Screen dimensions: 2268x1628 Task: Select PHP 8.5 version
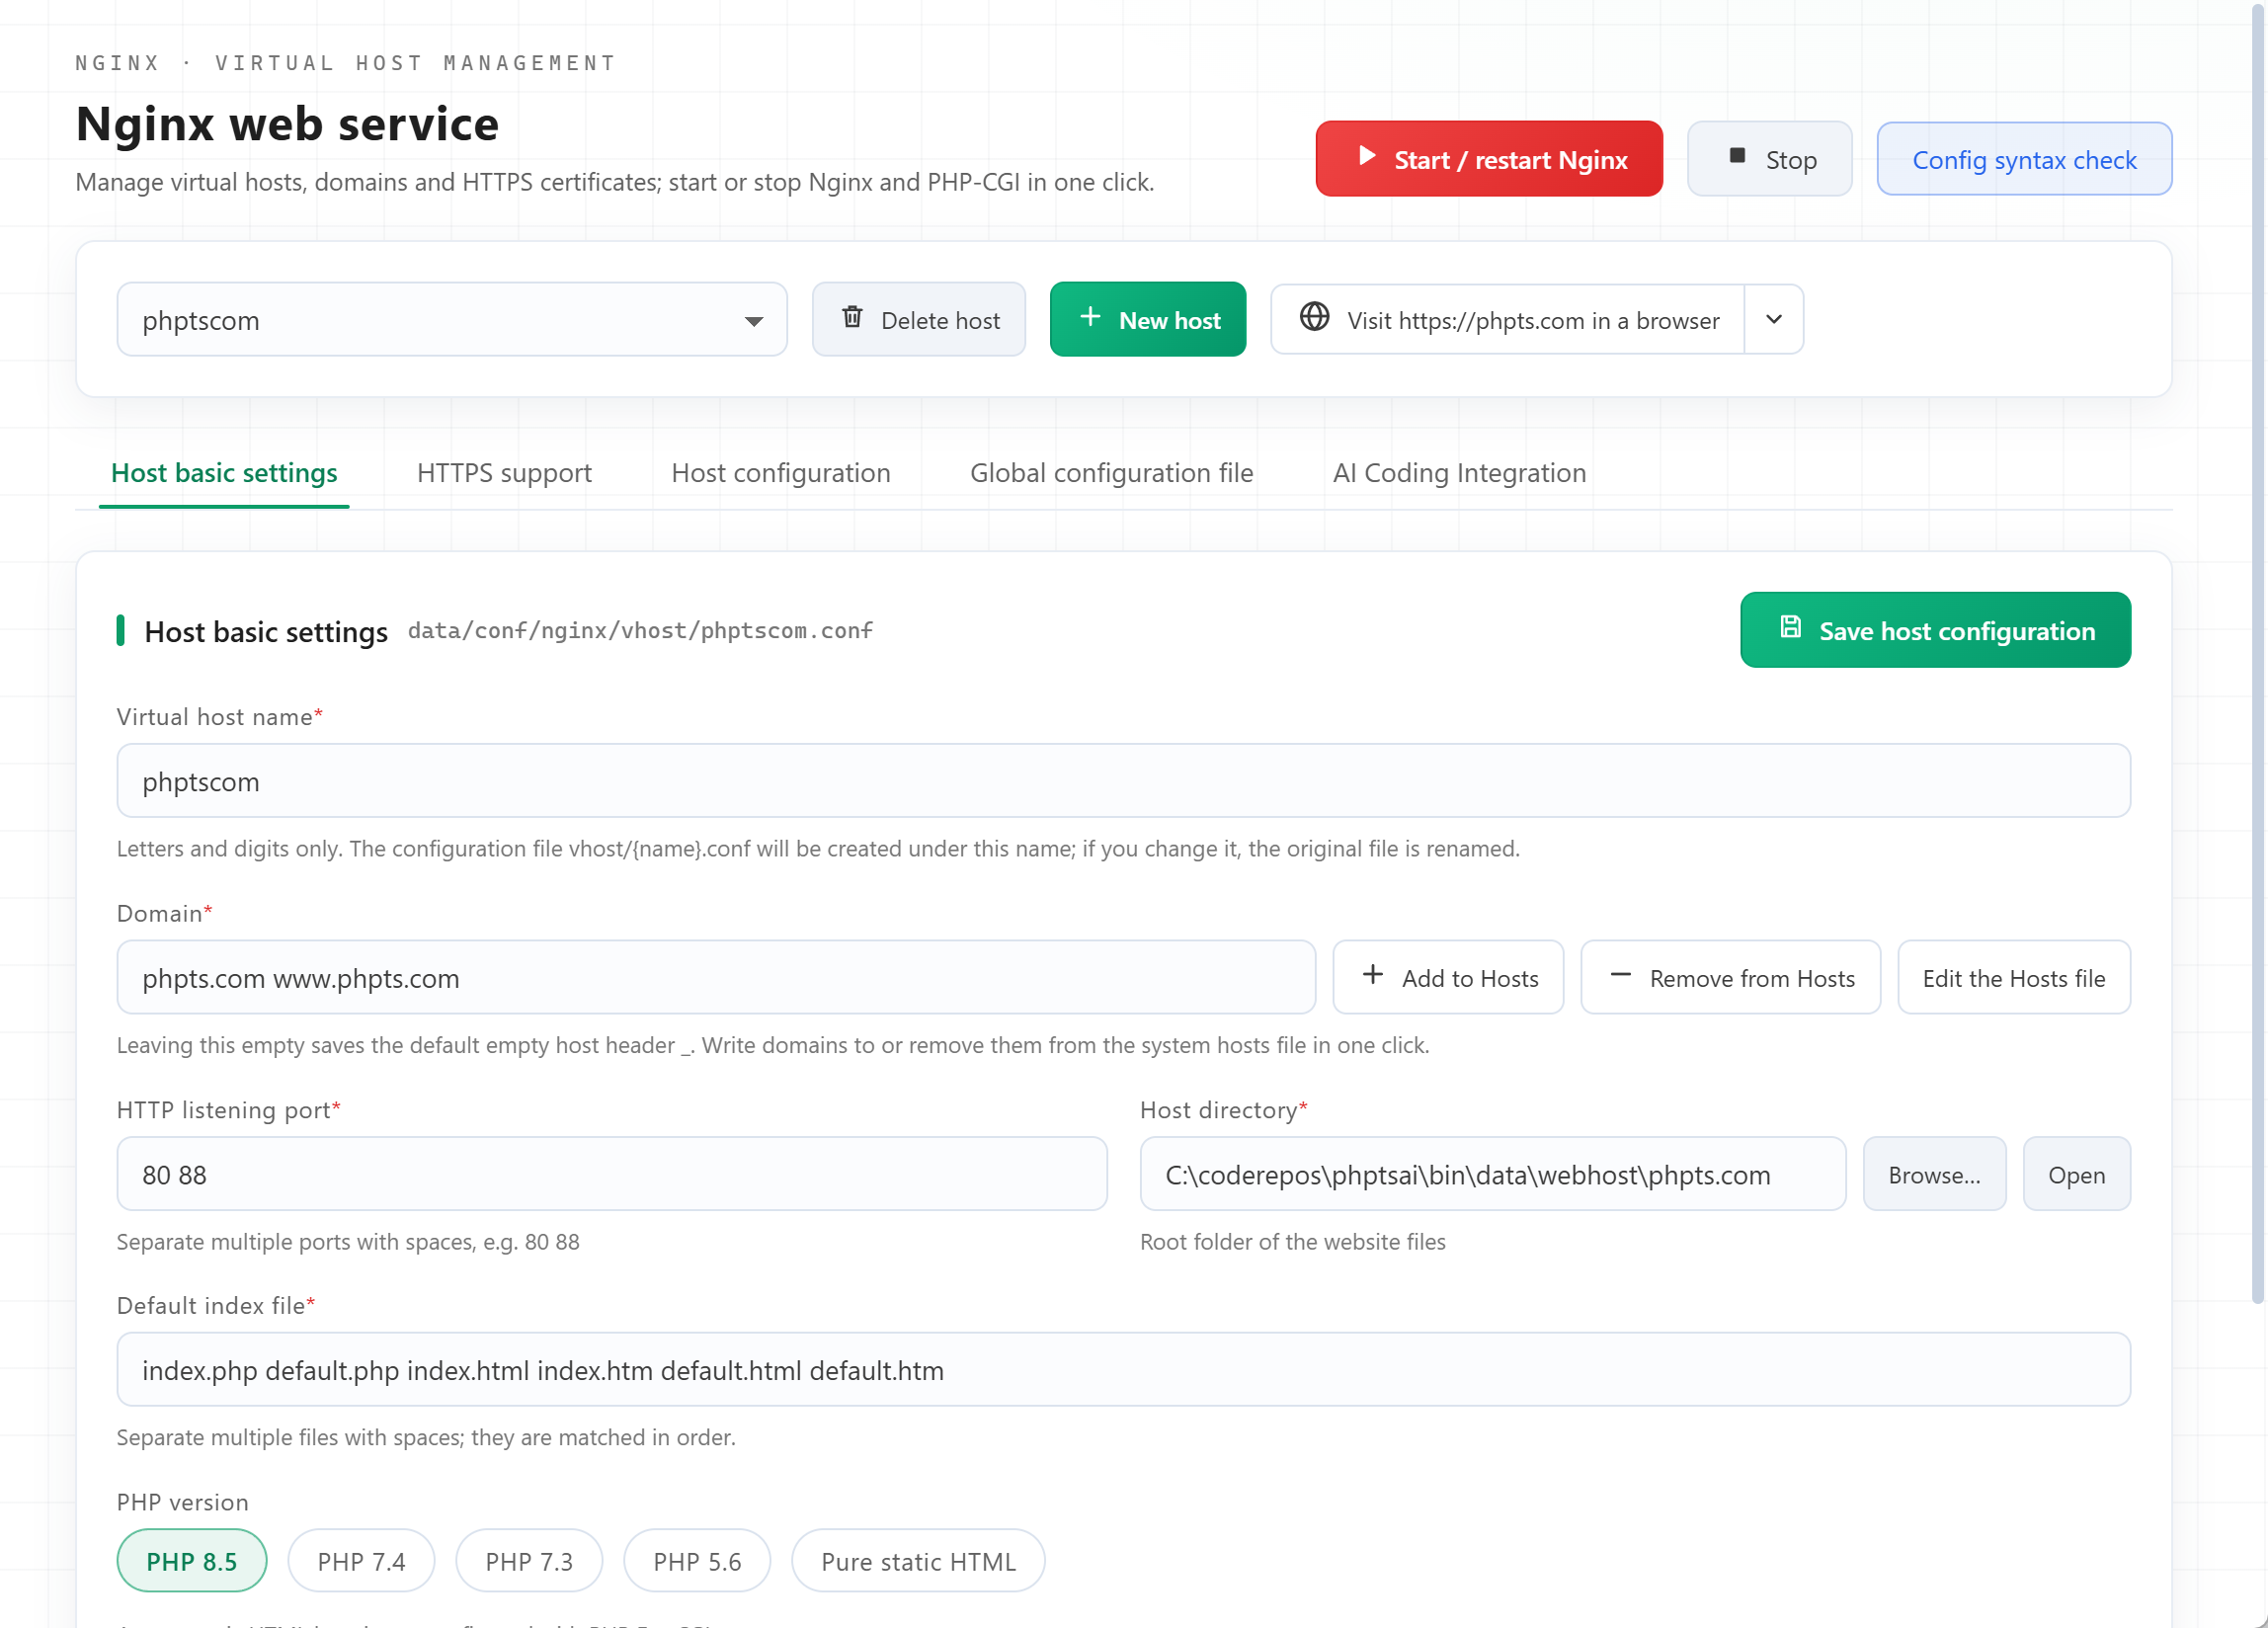point(192,1561)
